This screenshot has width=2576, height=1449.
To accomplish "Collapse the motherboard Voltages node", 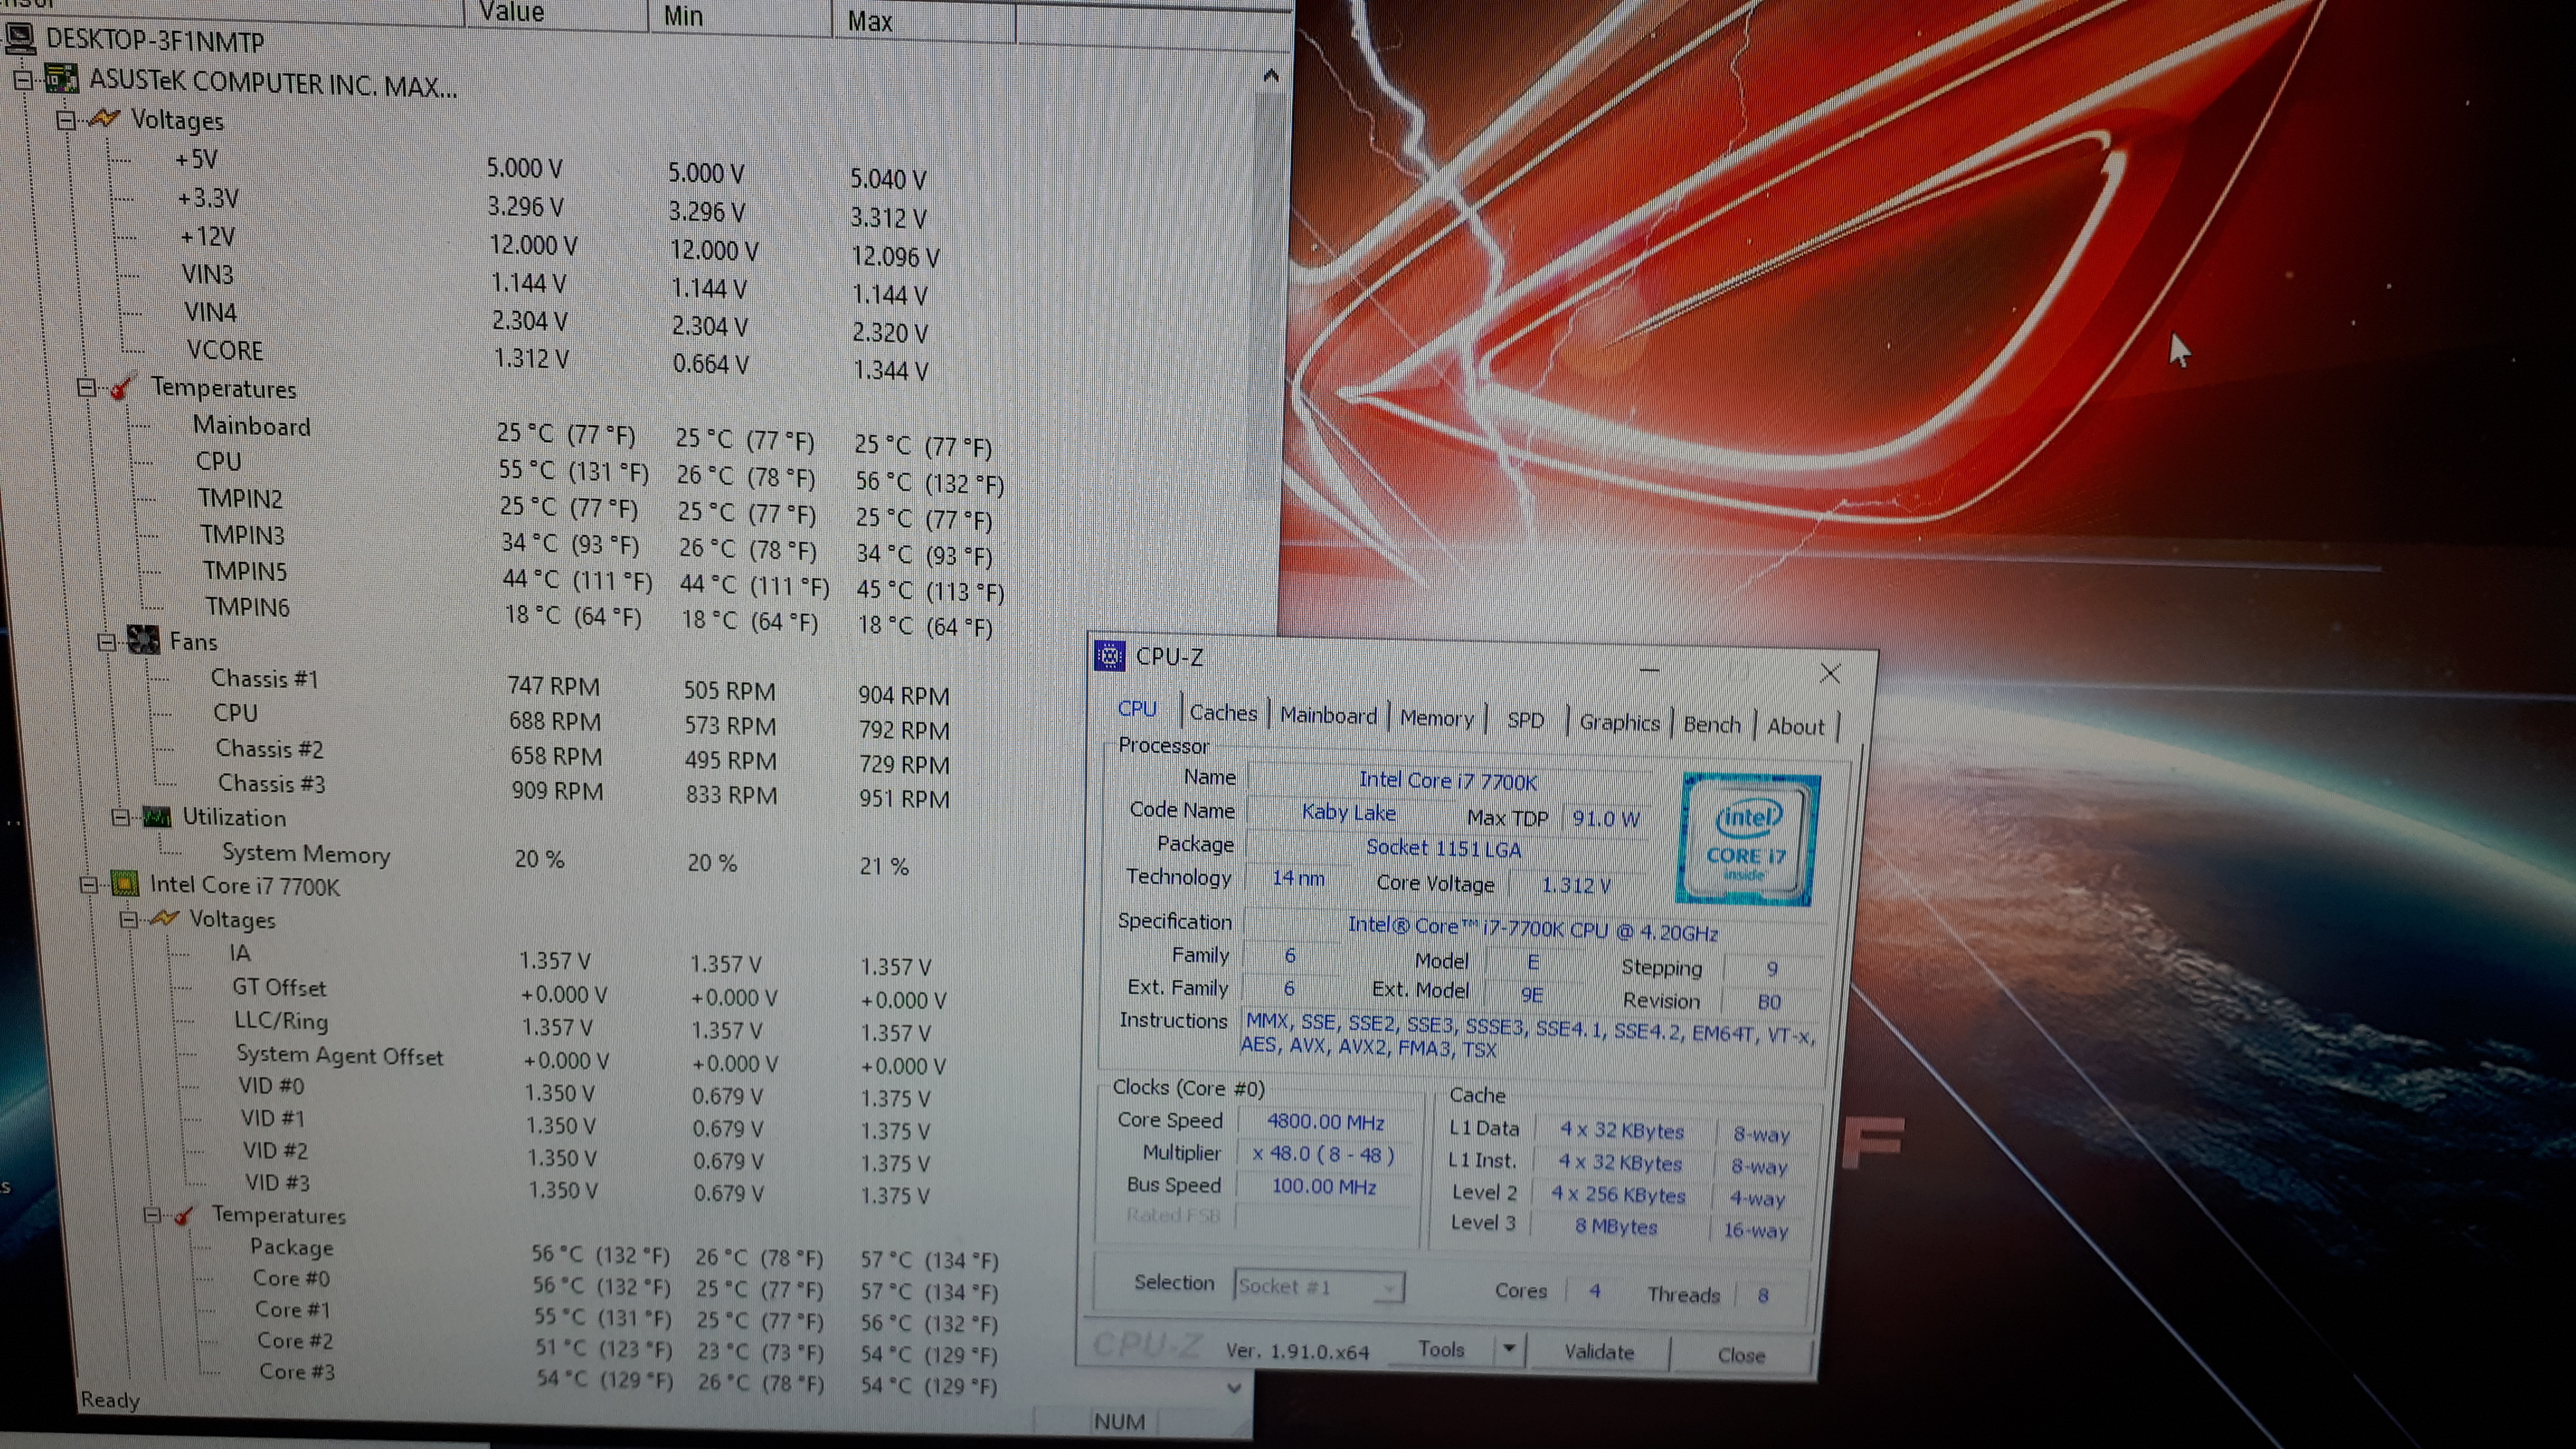I will coord(66,120).
